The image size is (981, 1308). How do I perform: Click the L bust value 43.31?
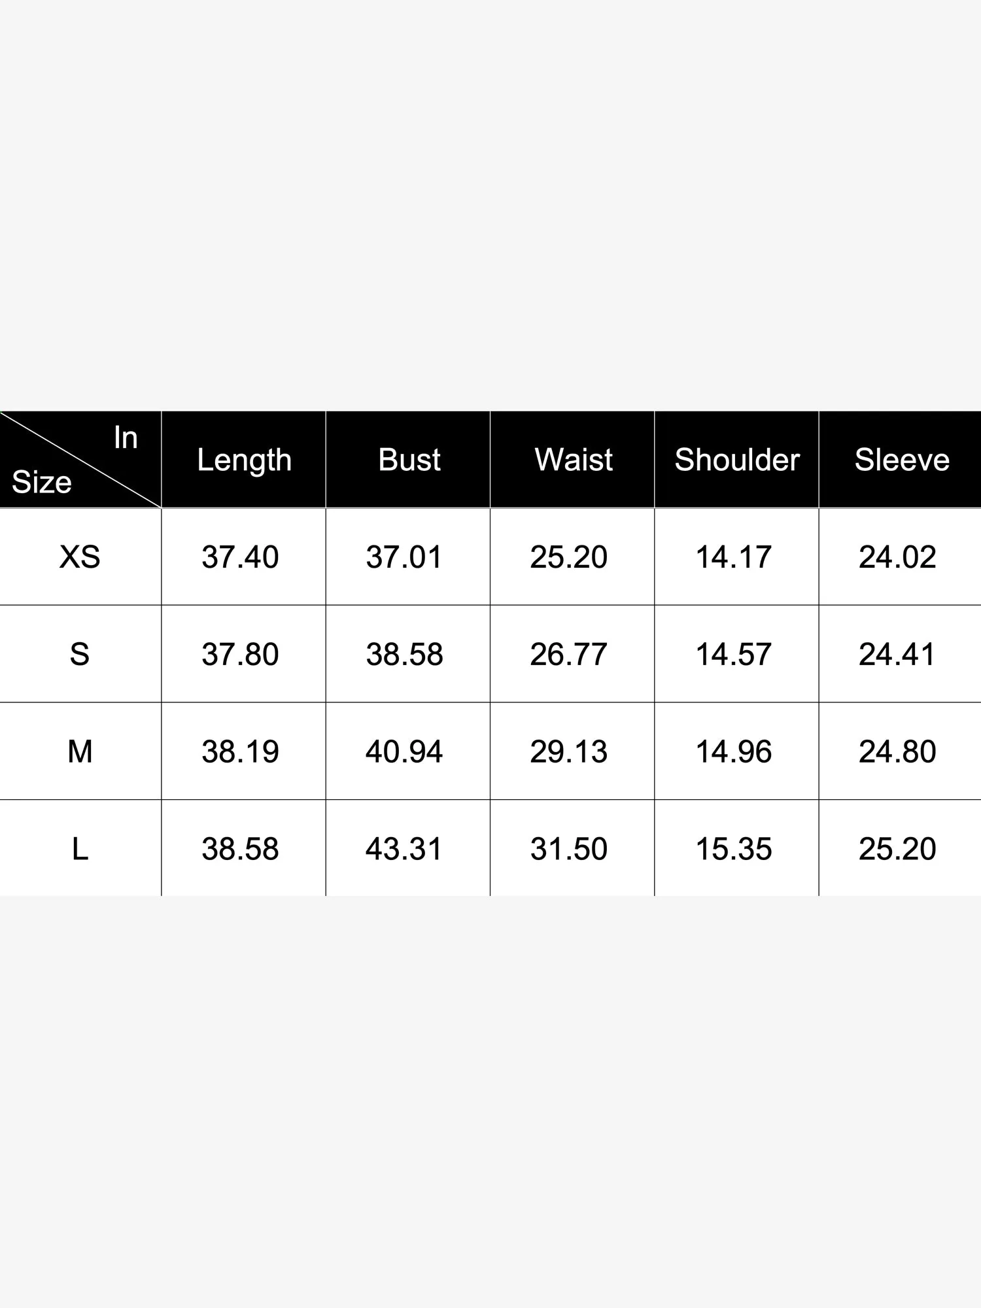(x=404, y=849)
